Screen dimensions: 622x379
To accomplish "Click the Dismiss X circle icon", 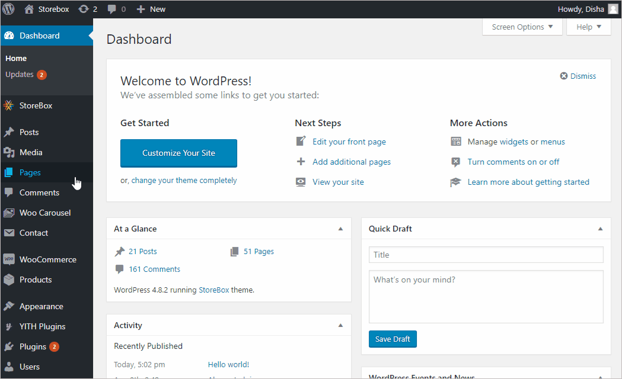I will [x=564, y=76].
